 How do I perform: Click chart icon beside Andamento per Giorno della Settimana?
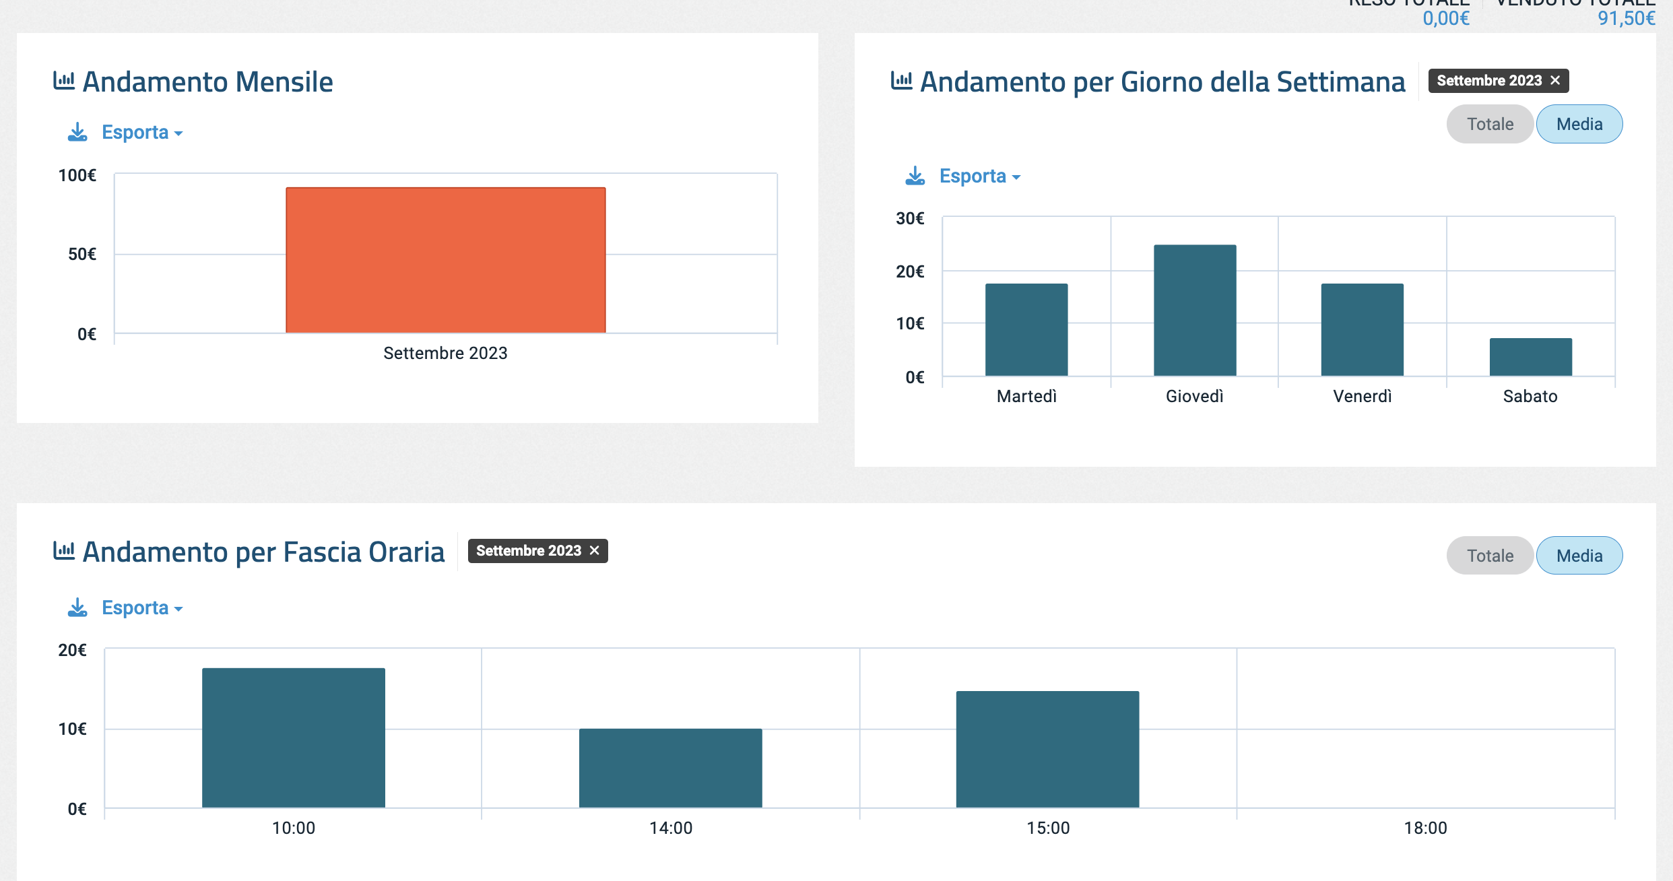(x=901, y=81)
